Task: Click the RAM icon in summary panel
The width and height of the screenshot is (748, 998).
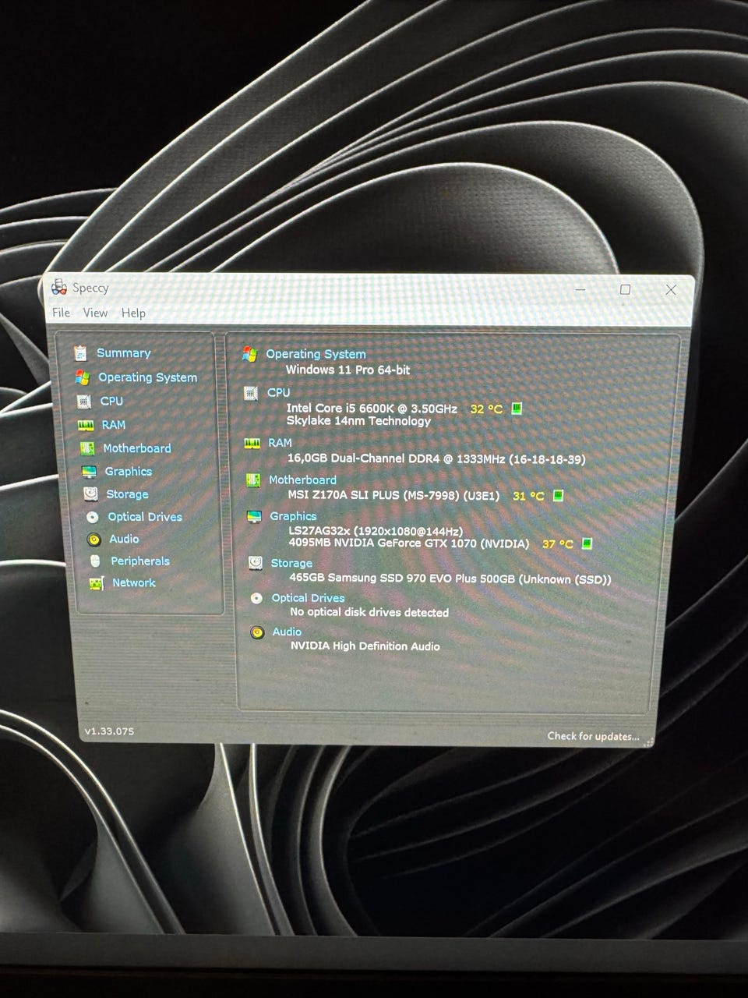Action: [x=252, y=444]
